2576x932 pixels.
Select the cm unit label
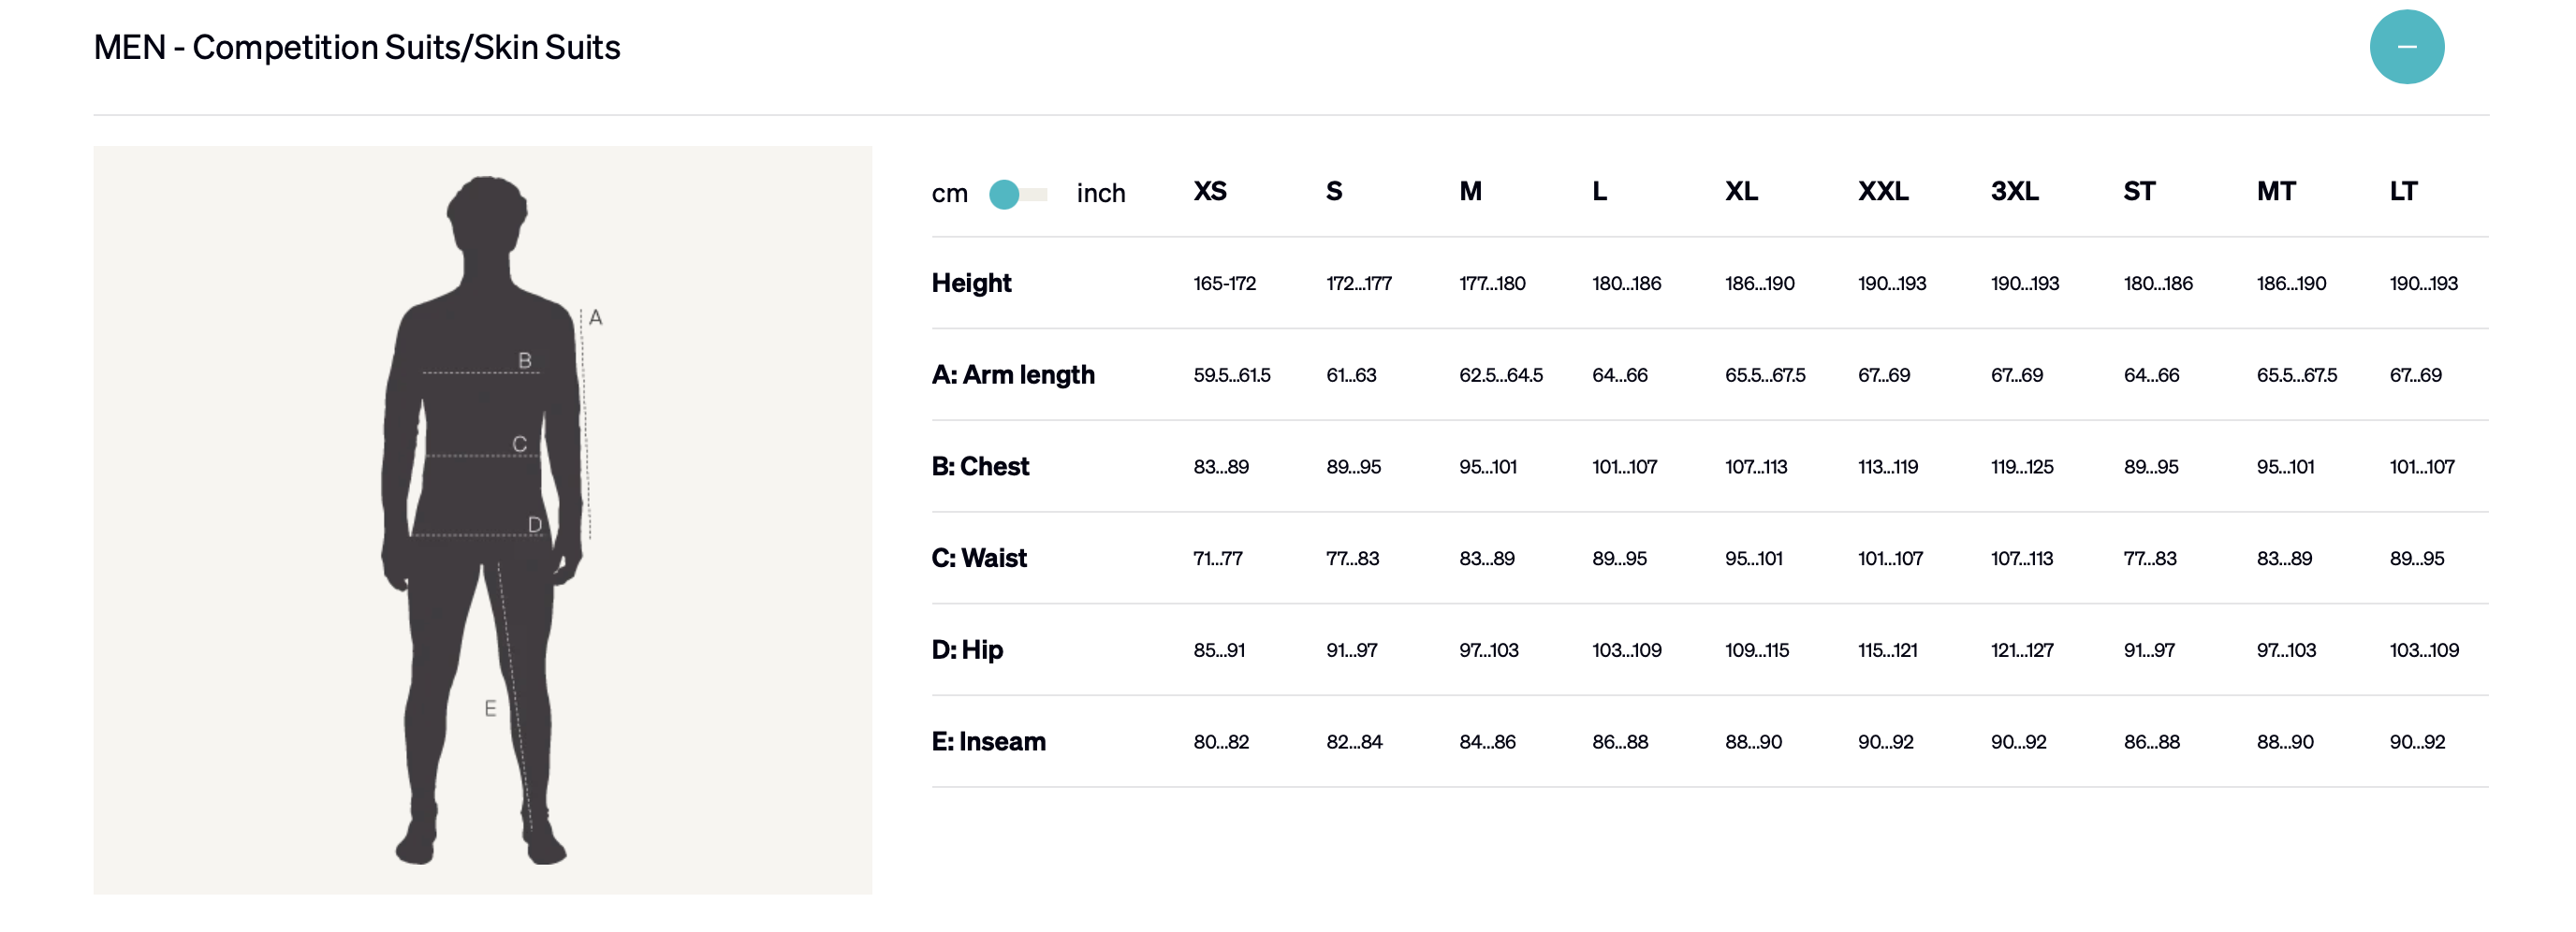(949, 193)
